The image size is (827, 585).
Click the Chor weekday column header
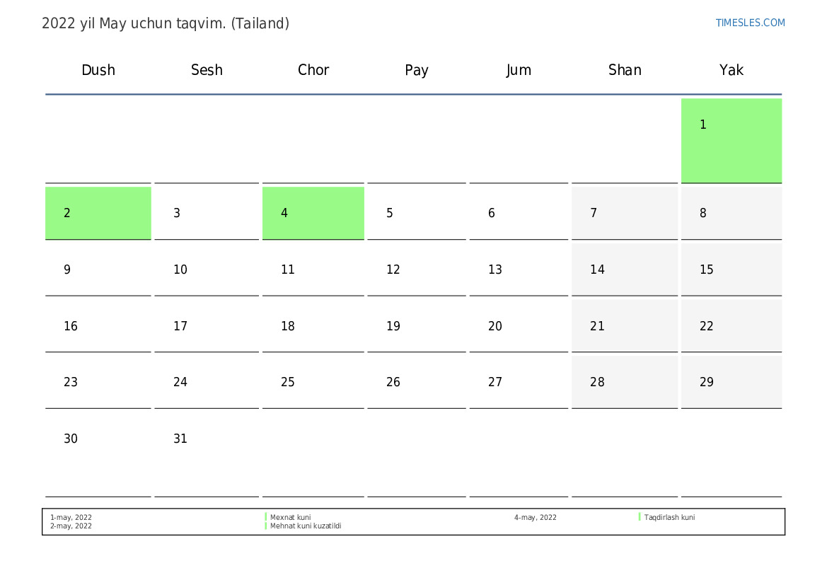(x=313, y=70)
